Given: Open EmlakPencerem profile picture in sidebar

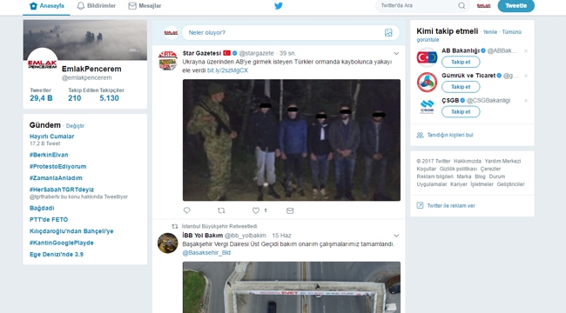Looking at the screenshot, I should click(43, 63).
